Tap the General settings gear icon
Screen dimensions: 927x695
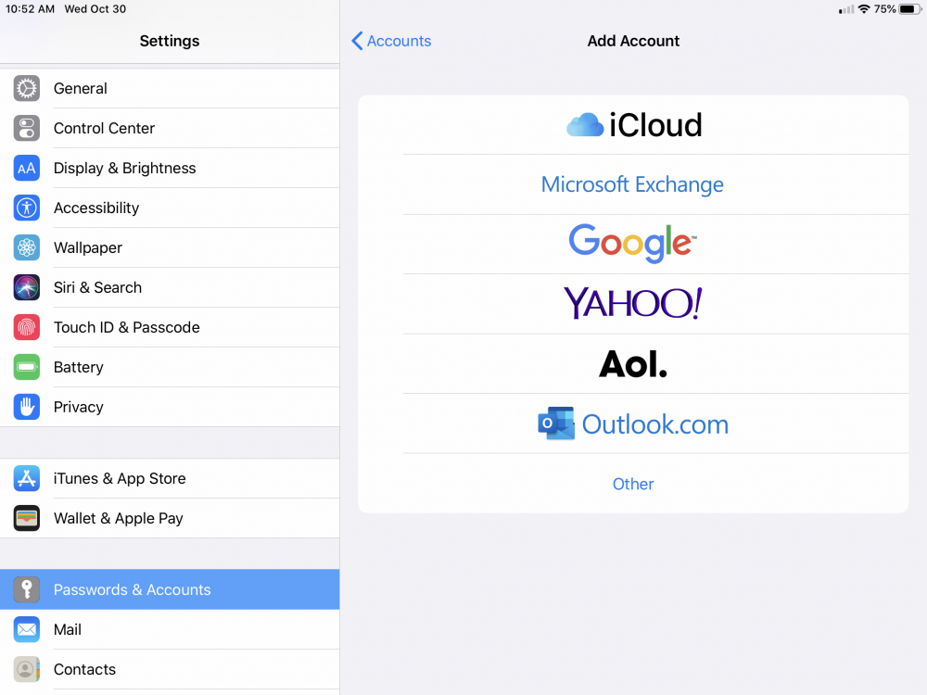(27, 89)
